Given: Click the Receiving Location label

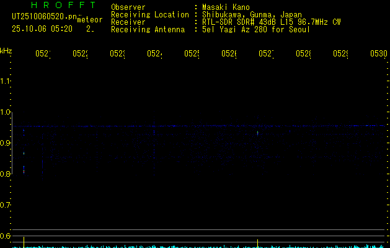Looking at the screenshot, I should click(x=150, y=14).
